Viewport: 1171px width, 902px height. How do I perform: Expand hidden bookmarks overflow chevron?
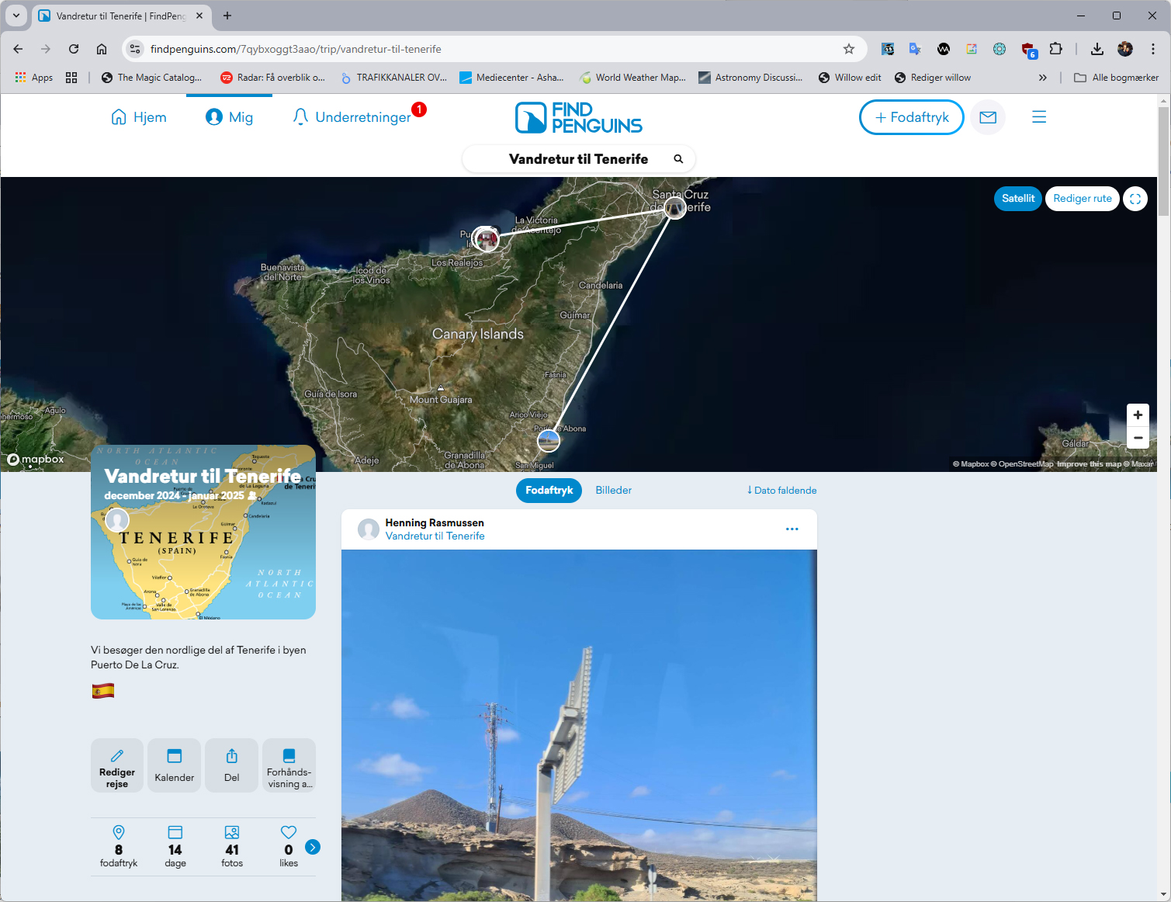point(1042,78)
